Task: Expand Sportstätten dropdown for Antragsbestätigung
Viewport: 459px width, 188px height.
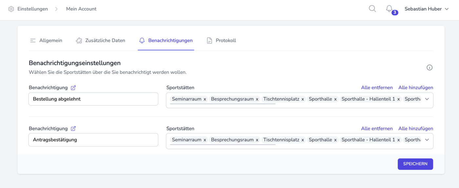Action: point(427,140)
